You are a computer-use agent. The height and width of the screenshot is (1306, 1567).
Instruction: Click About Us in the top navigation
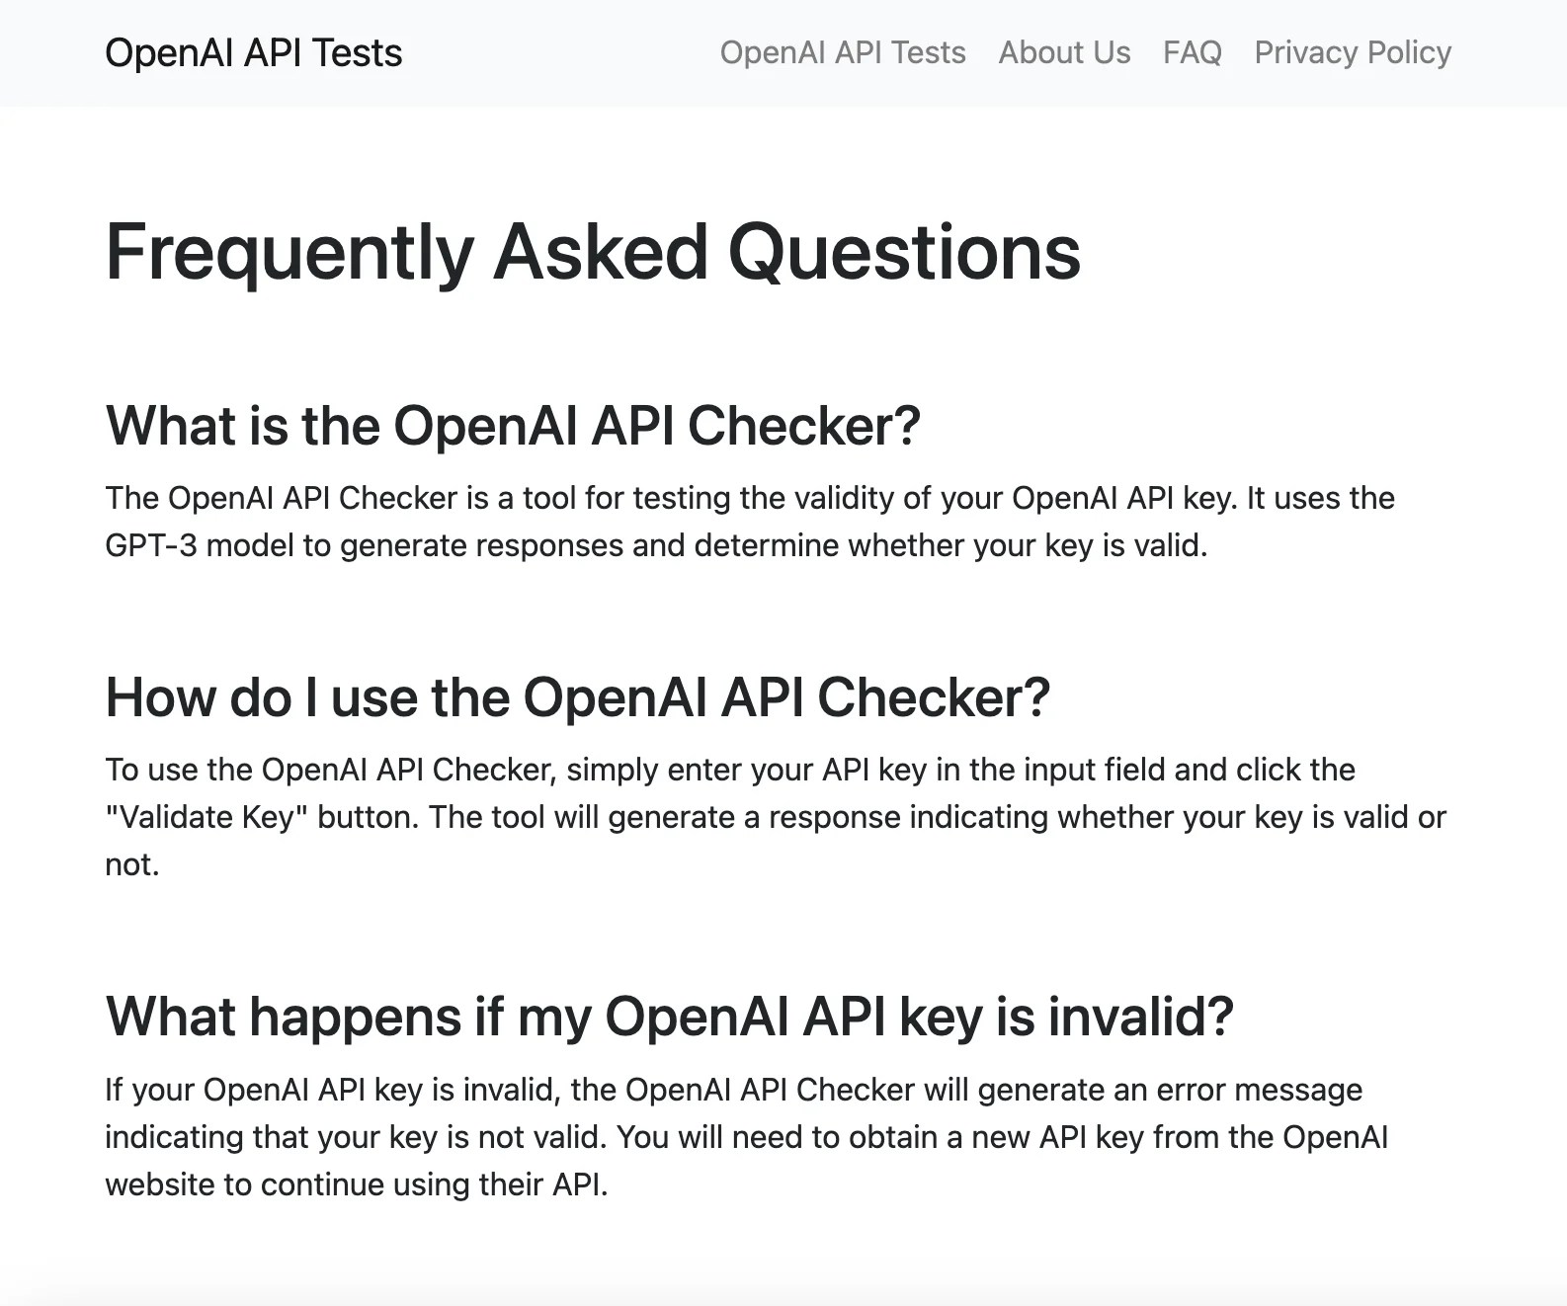click(1063, 52)
